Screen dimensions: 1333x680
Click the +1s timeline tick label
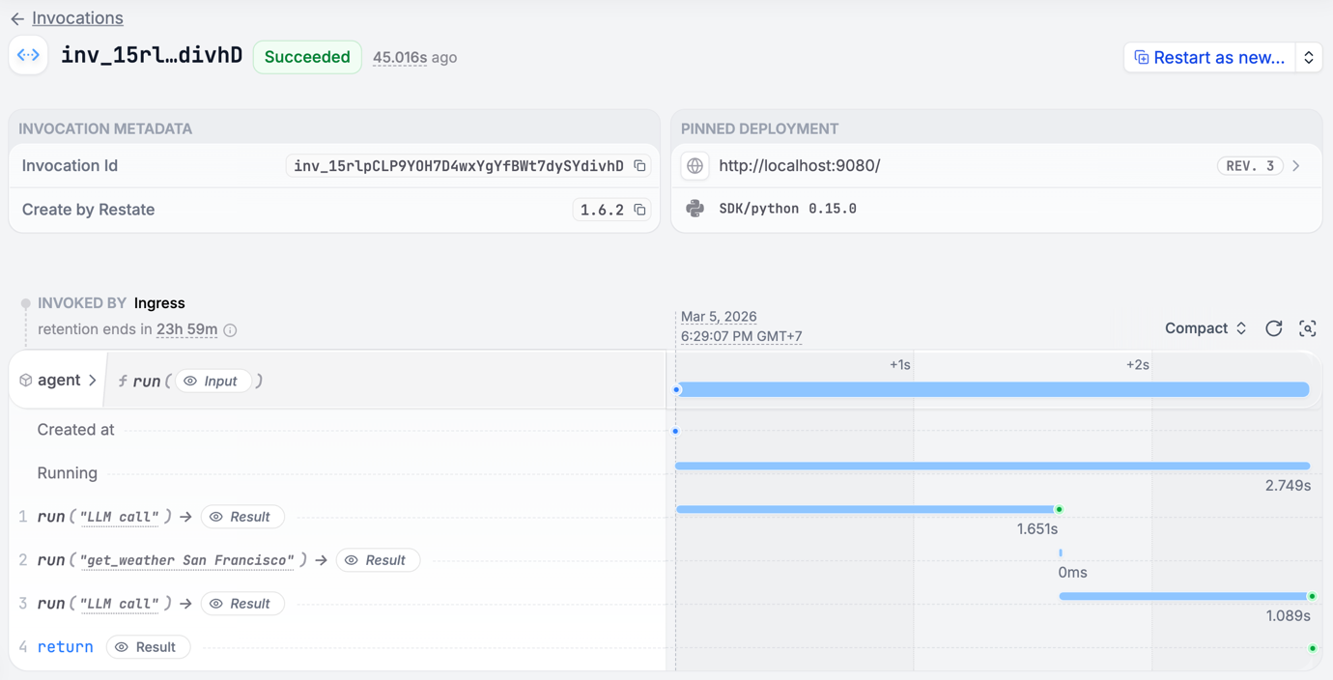[x=899, y=365]
